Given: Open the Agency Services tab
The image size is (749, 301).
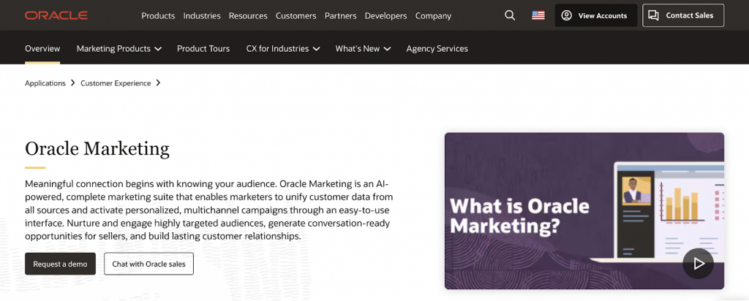Looking at the screenshot, I should tap(437, 48).
